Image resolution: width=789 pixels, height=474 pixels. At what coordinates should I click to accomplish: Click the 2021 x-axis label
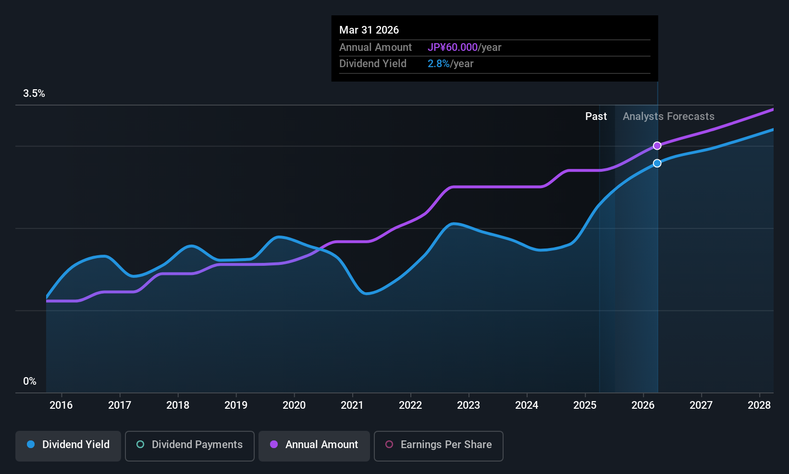coord(352,405)
